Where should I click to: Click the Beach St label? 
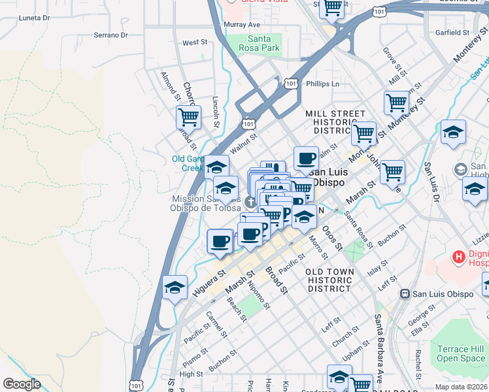(x=237, y=309)
